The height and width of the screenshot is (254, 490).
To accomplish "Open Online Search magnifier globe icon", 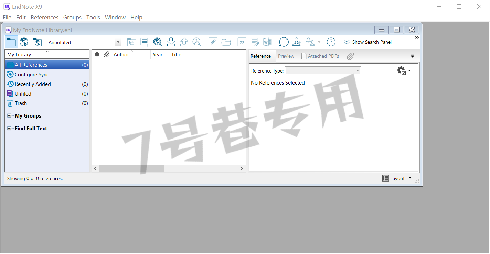I will [x=158, y=42].
